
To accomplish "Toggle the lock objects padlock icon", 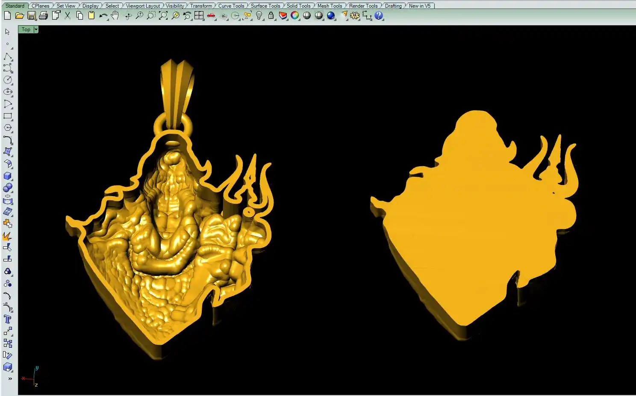I will click(271, 16).
